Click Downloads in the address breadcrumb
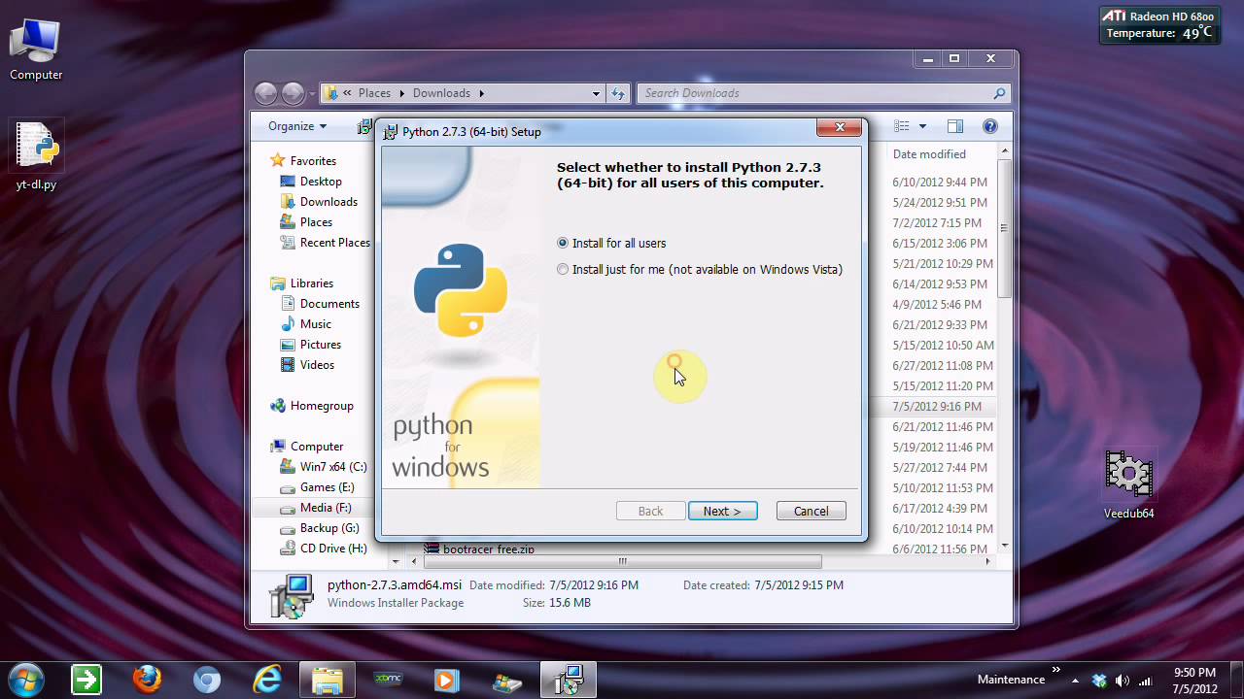 click(x=441, y=93)
